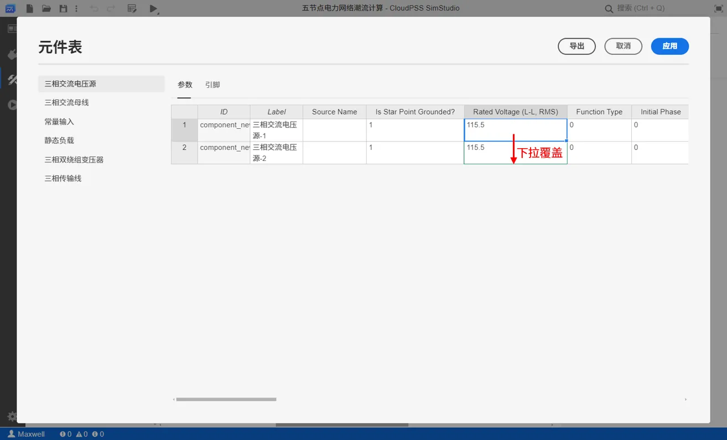Open the more options (three dots) menu

pos(76,8)
